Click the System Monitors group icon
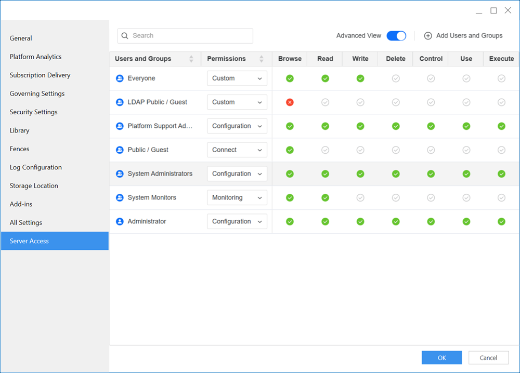Screen dimensions: 520x373 [x=120, y=198]
